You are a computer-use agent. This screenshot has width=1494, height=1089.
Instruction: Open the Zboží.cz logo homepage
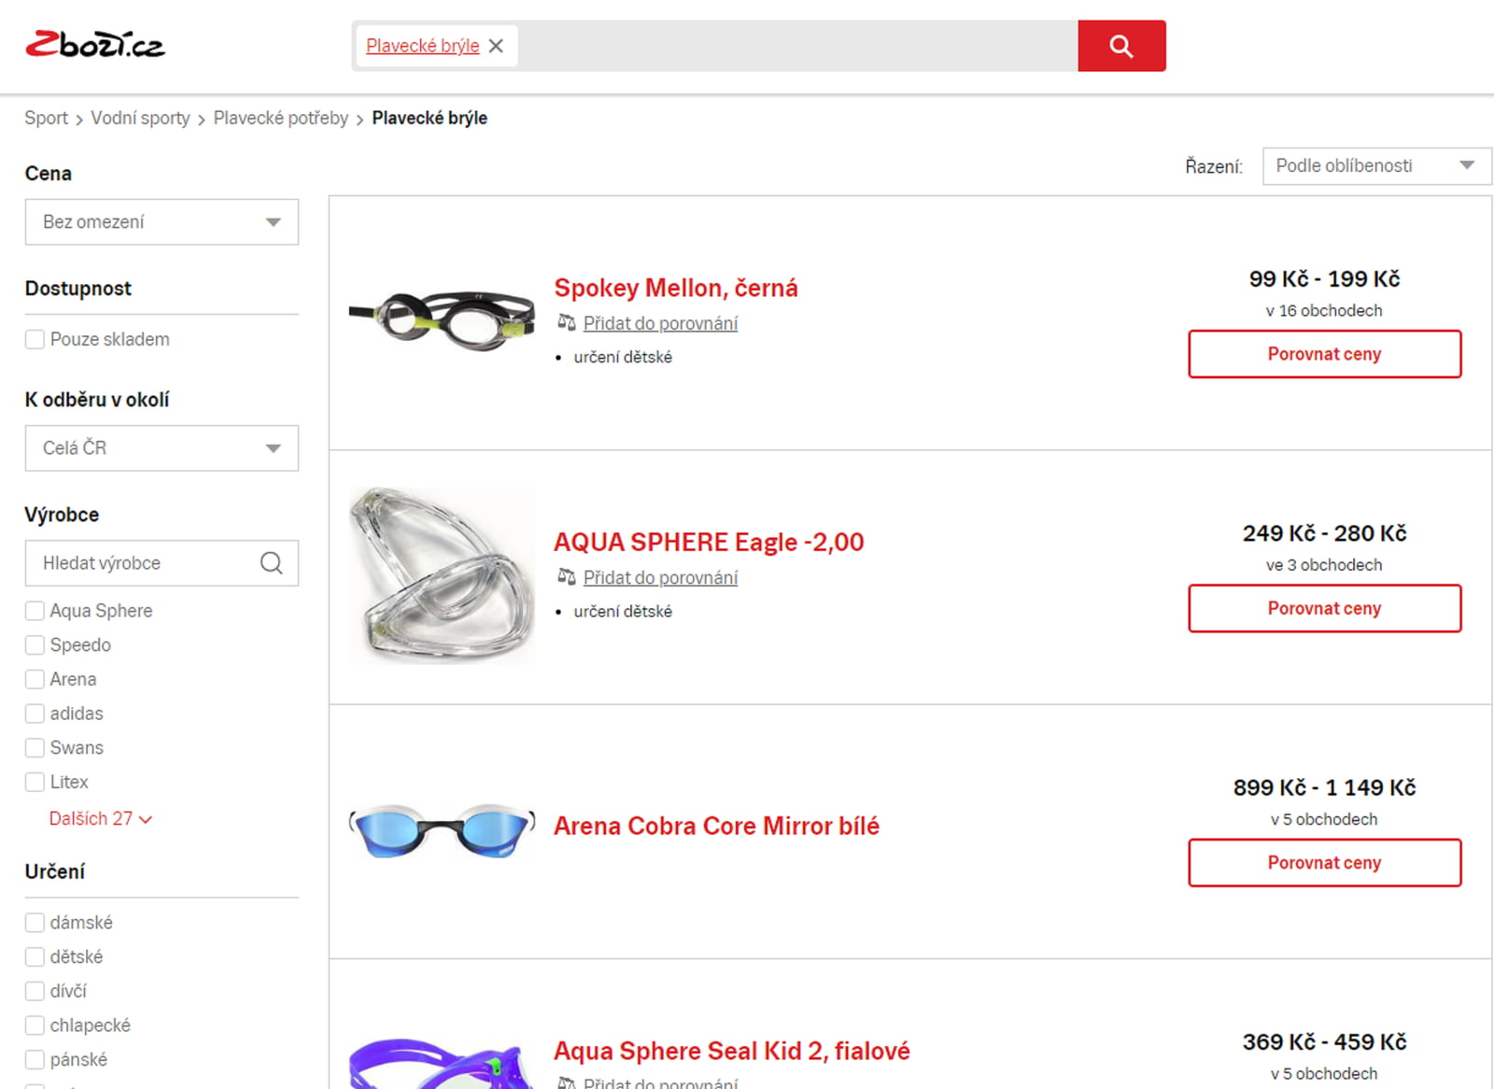95,45
